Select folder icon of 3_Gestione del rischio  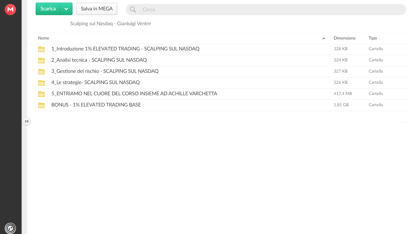tap(41, 71)
